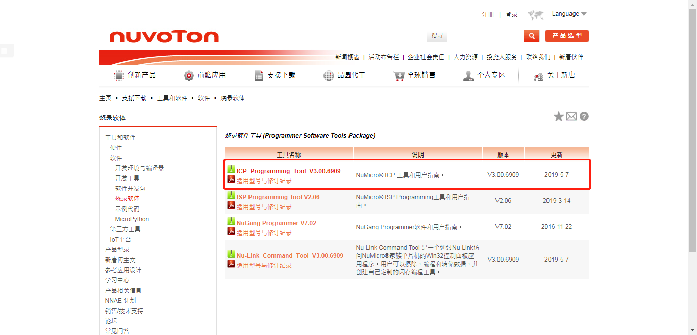Open the 投资人服务 link
The width and height of the screenshot is (697, 335).
pos(502,57)
